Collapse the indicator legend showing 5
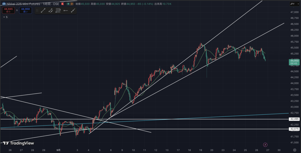Image resolution: width=301 pixels, height=153 pixels. point(5,17)
